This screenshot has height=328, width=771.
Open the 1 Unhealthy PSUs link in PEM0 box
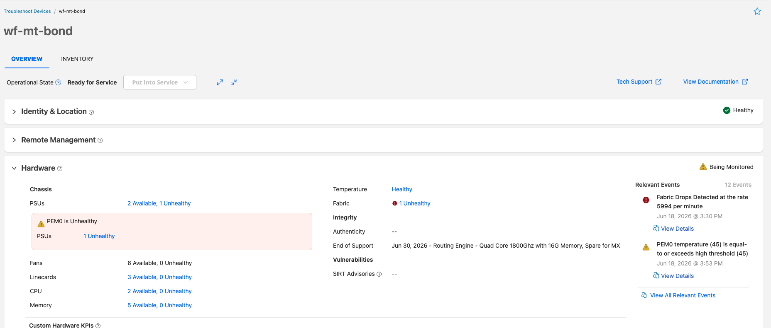99,236
